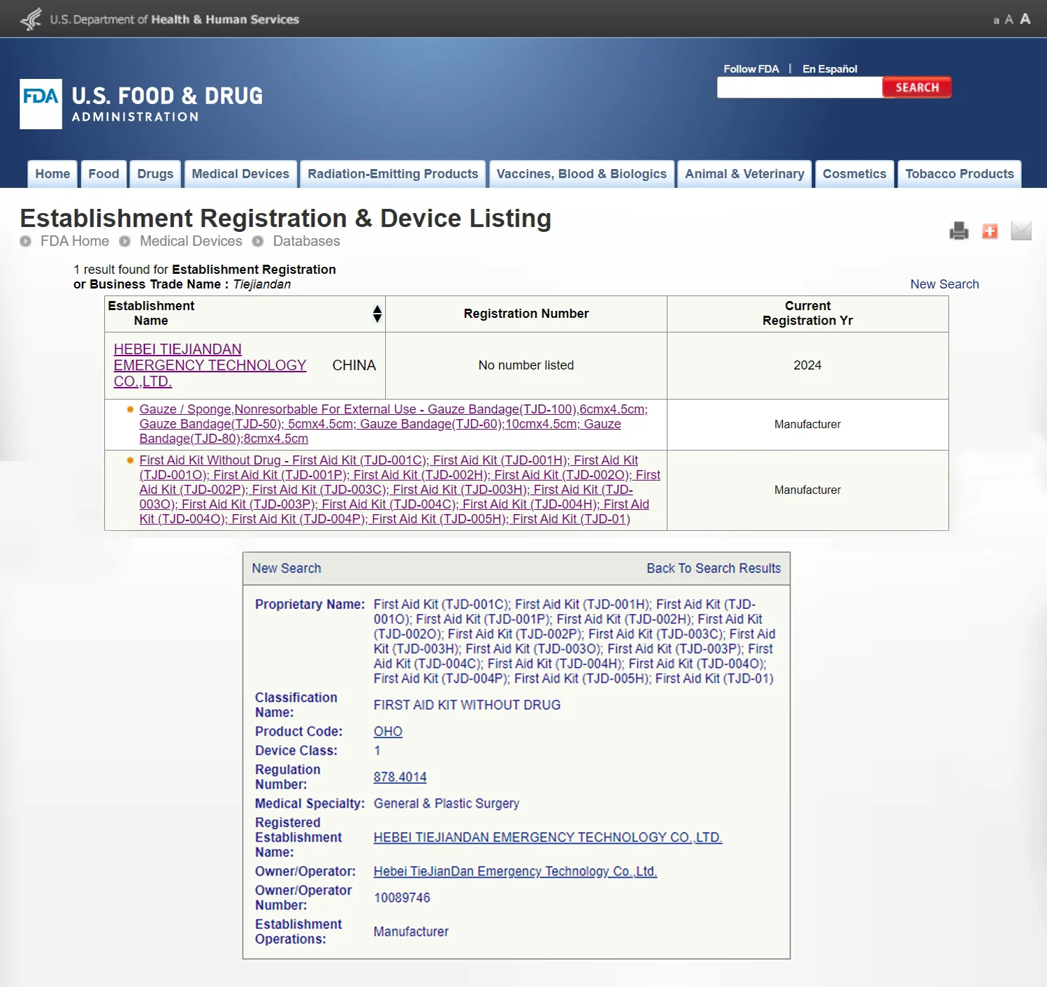
Task: Open Databases in the breadcrumb
Action: click(306, 241)
